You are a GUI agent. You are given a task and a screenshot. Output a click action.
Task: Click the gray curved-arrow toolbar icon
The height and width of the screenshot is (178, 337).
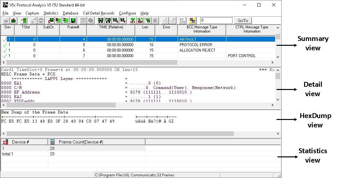pyautogui.click(x=34, y=21)
